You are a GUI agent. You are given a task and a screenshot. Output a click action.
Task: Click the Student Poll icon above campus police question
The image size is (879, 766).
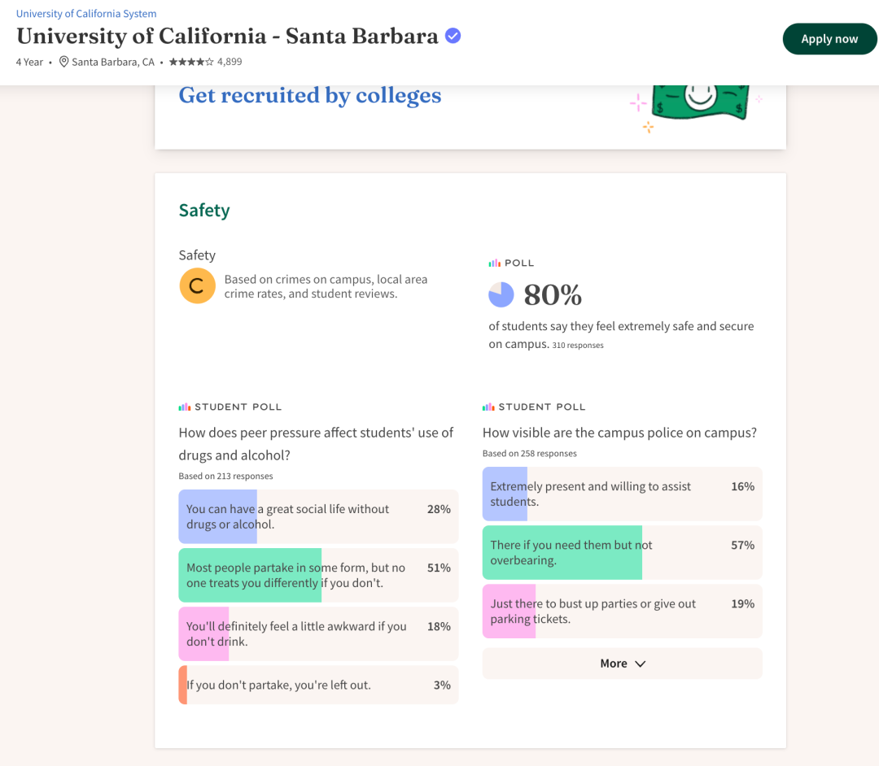(x=488, y=407)
